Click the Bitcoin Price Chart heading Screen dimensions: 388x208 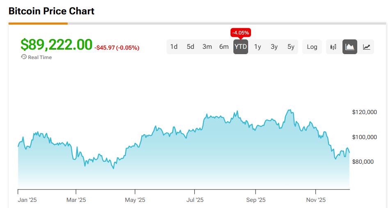pos(52,11)
